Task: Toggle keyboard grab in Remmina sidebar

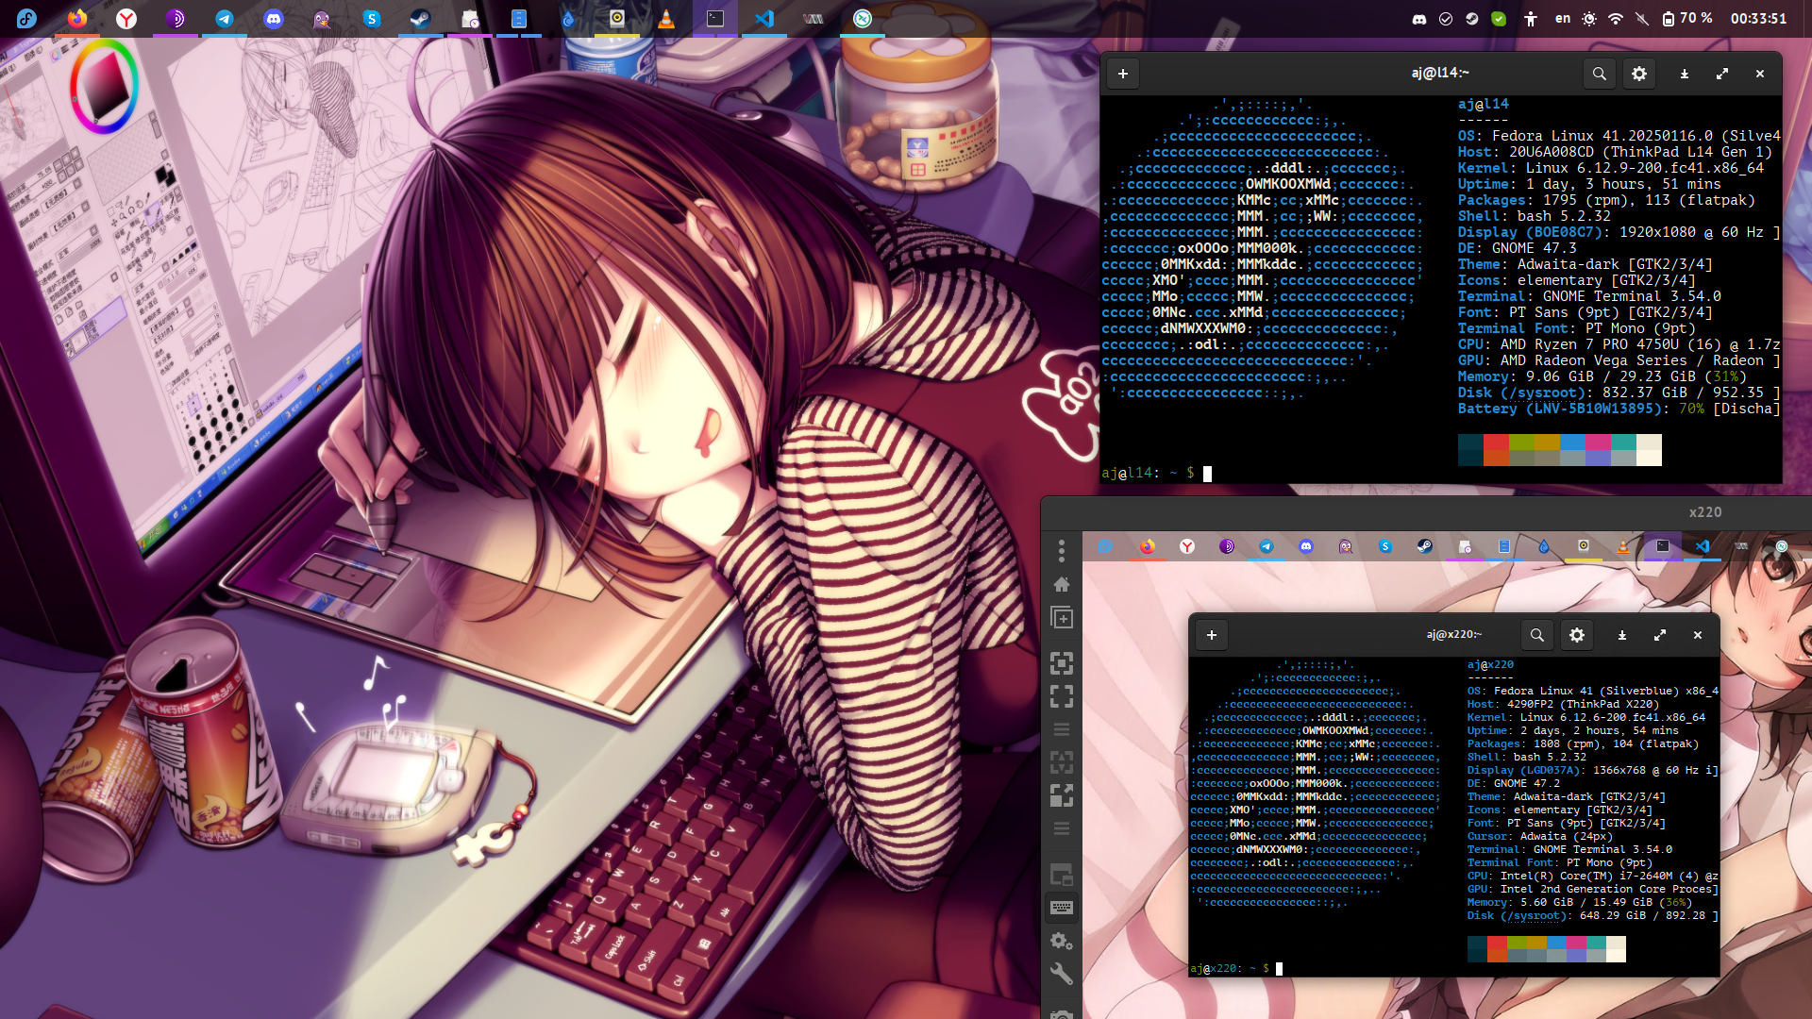Action: (x=1062, y=908)
